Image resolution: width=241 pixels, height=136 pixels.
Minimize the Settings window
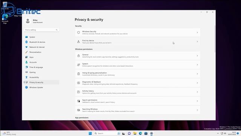point(201,12)
